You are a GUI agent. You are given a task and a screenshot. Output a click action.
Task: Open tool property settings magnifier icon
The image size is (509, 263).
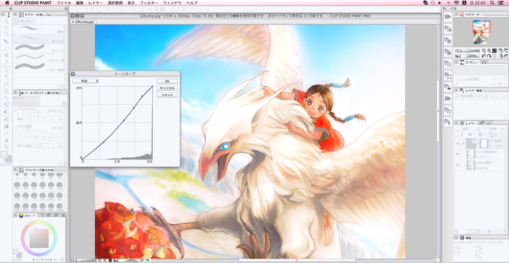[64, 103]
